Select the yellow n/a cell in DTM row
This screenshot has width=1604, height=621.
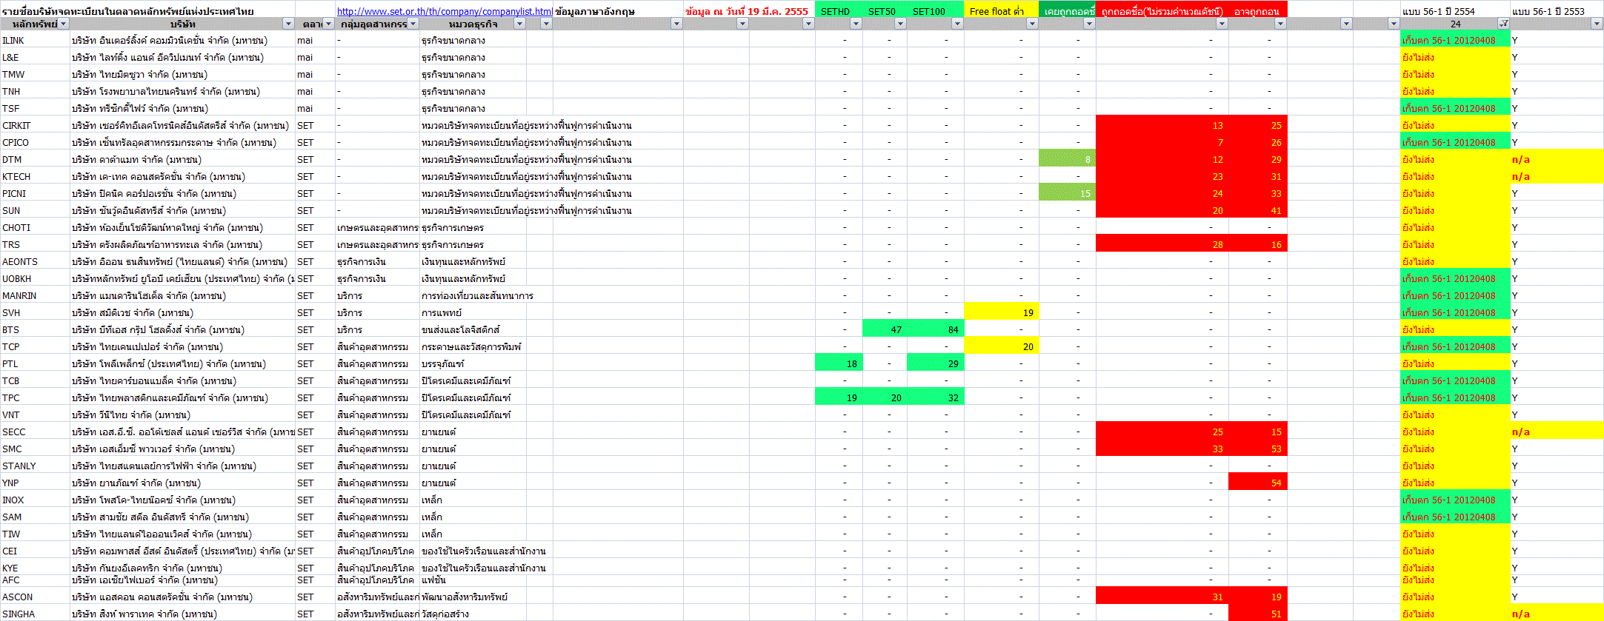pyautogui.click(x=1557, y=159)
